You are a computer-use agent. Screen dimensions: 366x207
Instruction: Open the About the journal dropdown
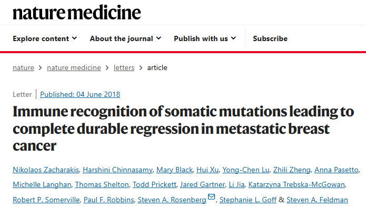tap(125, 38)
